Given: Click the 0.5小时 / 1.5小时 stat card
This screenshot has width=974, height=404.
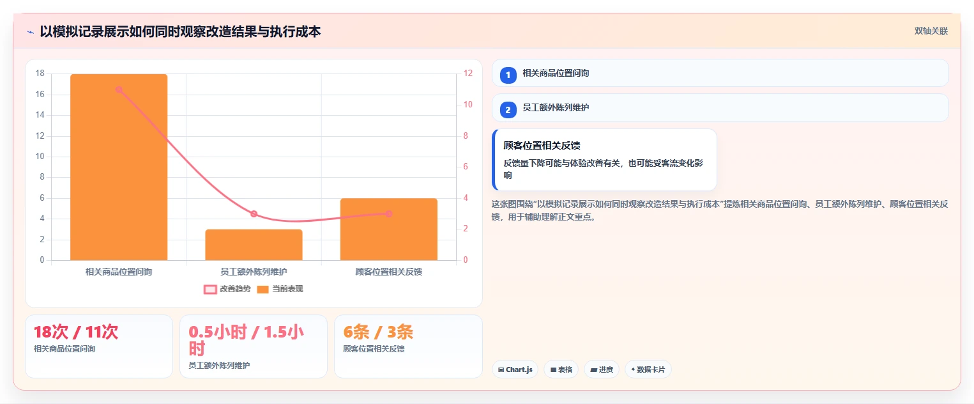Looking at the screenshot, I should [254, 346].
